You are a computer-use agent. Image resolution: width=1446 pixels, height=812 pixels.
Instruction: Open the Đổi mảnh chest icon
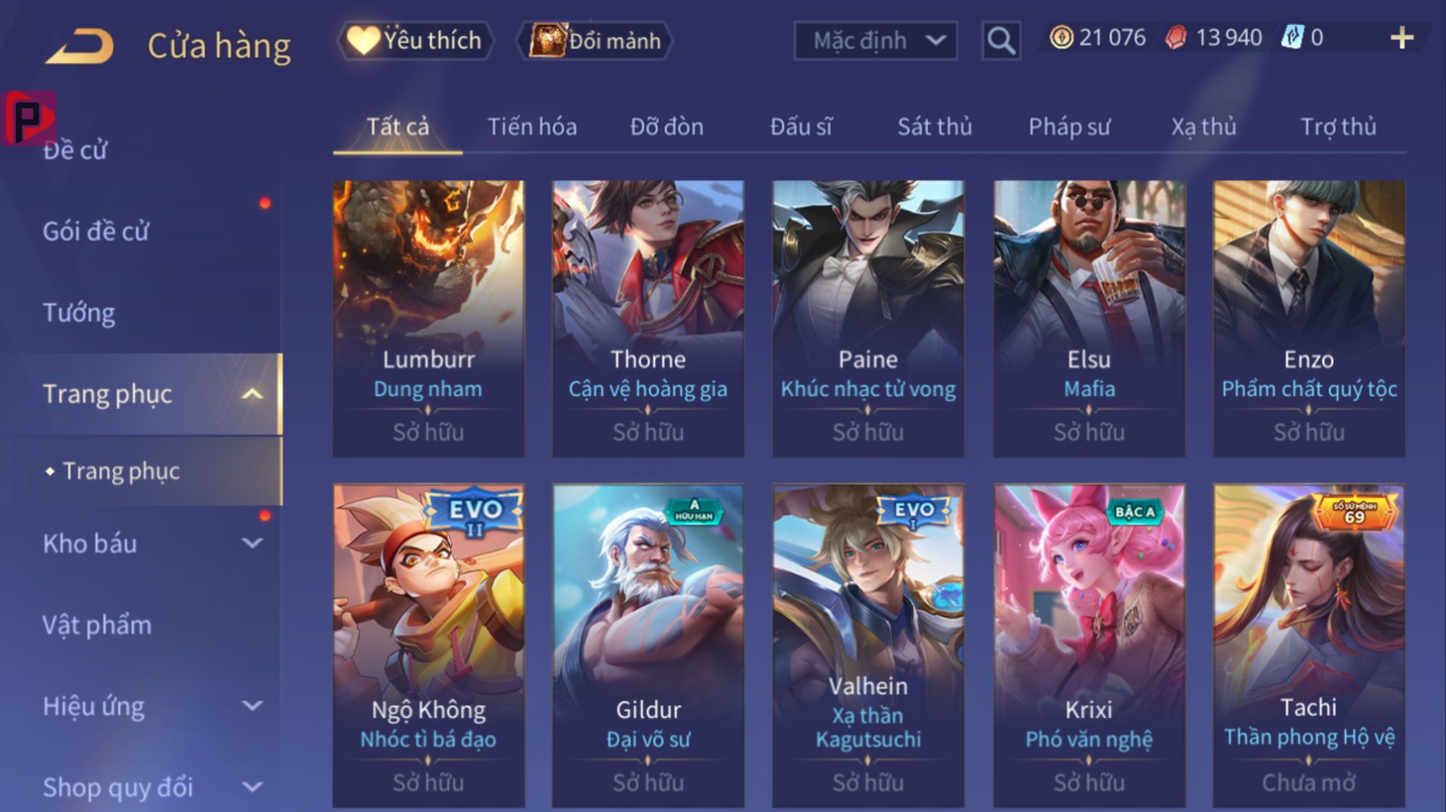(548, 39)
